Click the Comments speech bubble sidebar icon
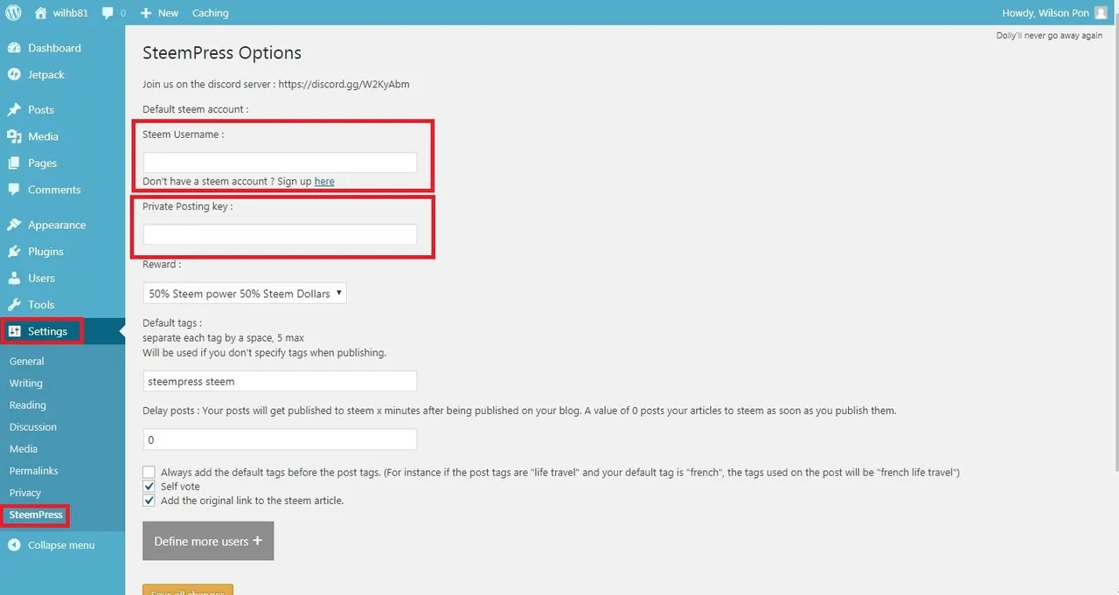Screen dimensions: 1119x595 [14, 190]
